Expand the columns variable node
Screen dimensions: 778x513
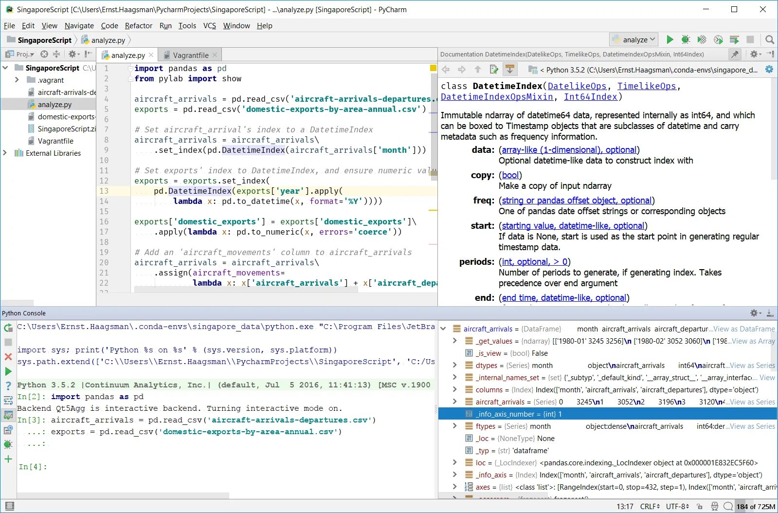[x=455, y=389]
